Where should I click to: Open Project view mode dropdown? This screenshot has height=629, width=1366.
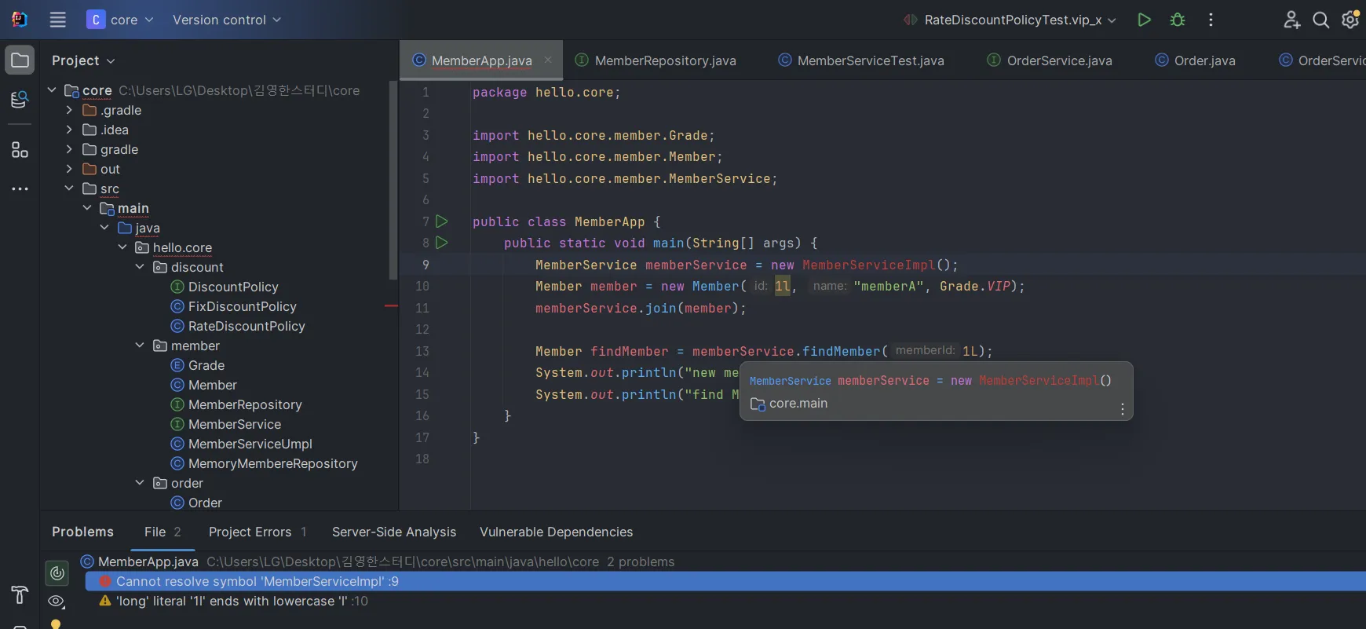[x=83, y=60]
